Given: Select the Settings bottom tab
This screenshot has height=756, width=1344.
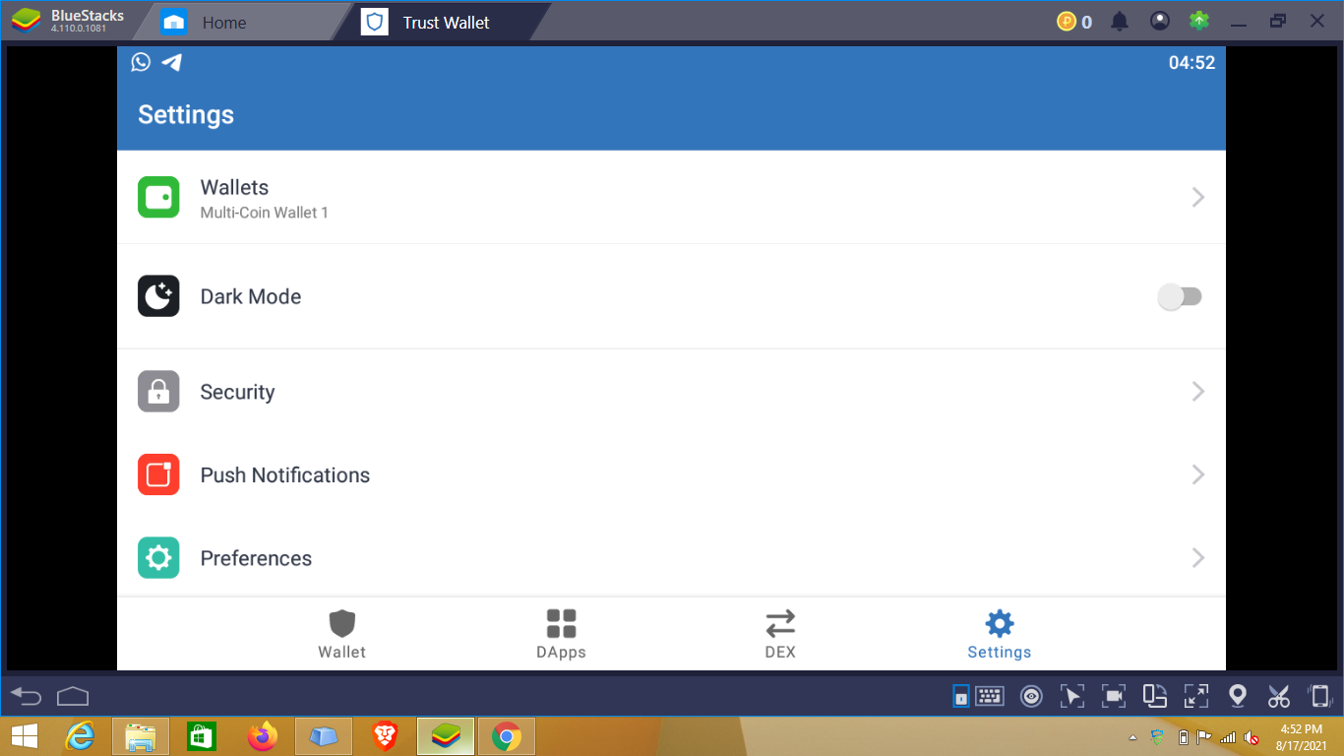Looking at the screenshot, I should pyautogui.click(x=1000, y=634).
